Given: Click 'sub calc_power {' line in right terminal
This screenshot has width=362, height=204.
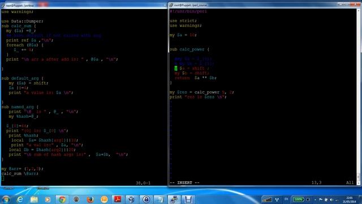Looking at the screenshot, I should click(189, 49).
